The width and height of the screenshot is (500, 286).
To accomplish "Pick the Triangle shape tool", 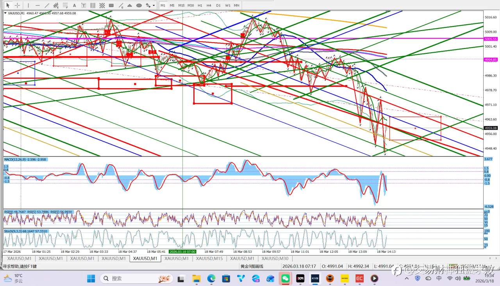I will 130,5.
